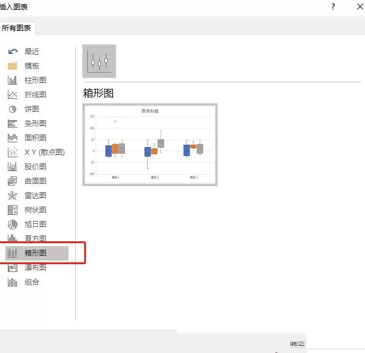Select the box plot subtype thumbnail

coord(99,61)
